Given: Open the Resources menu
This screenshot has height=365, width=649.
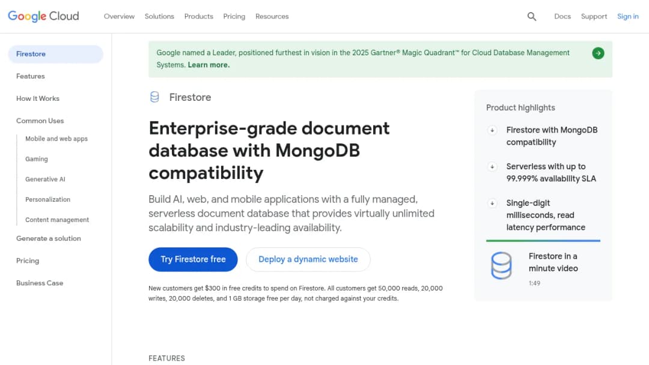Looking at the screenshot, I should point(272,17).
